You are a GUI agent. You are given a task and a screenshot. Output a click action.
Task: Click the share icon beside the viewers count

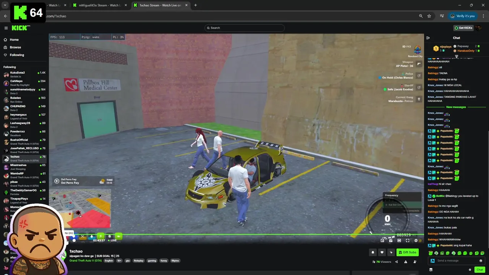(x=396, y=262)
